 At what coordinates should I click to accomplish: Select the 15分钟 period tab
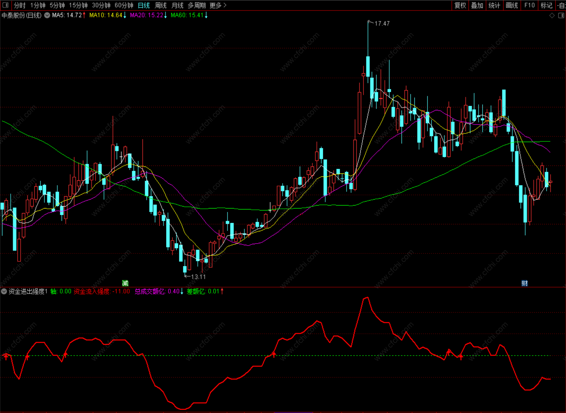[78, 5]
